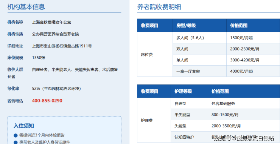Select the 2000-2500元/月 price cell
The height and width of the screenshot is (144, 280).
pyautogui.click(x=253, y=49)
